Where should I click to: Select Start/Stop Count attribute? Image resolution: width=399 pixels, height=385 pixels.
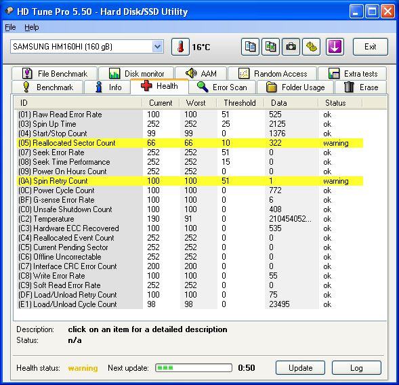click(190, 134)
